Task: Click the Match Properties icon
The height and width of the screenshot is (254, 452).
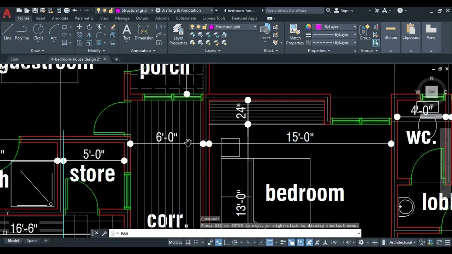Action: click(295, 35)
